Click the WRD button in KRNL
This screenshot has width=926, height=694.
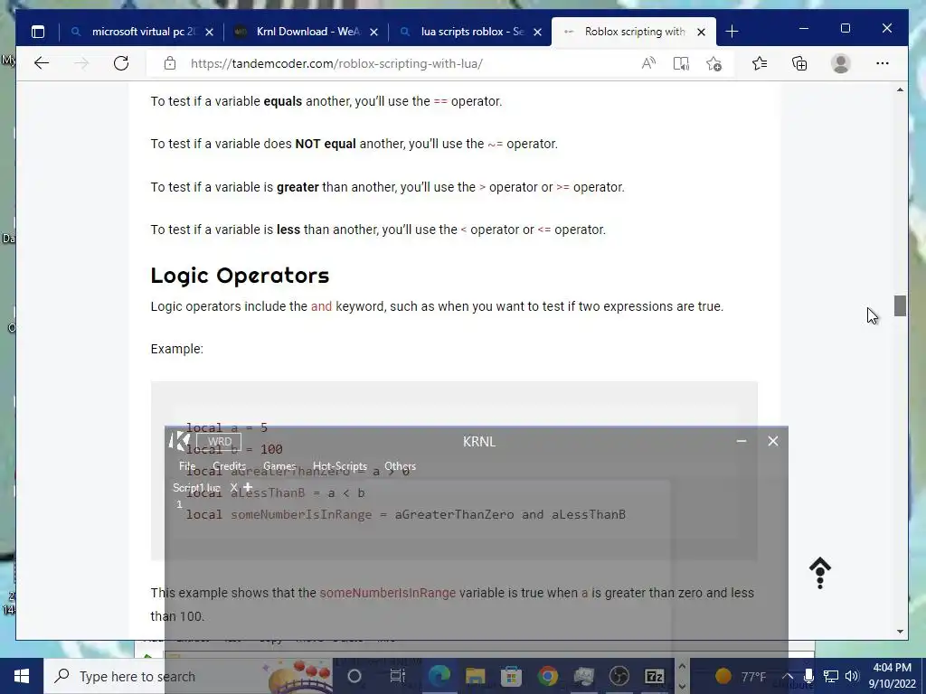pos(219,441)
